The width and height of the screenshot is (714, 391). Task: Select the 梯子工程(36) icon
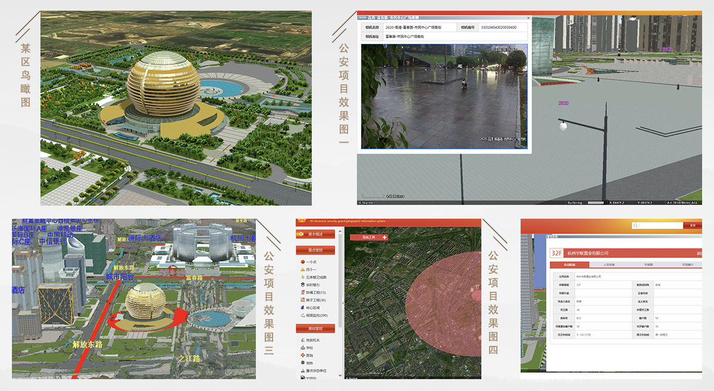coord(302,300)
